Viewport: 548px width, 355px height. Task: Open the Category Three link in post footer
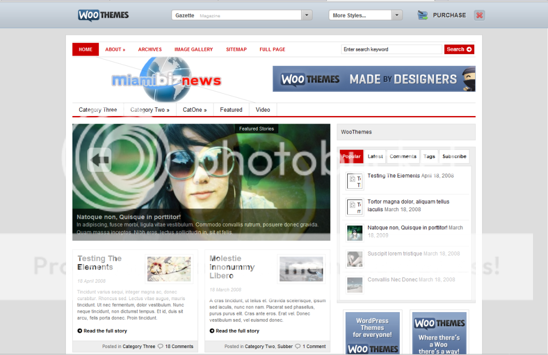[x=139, y=346]
